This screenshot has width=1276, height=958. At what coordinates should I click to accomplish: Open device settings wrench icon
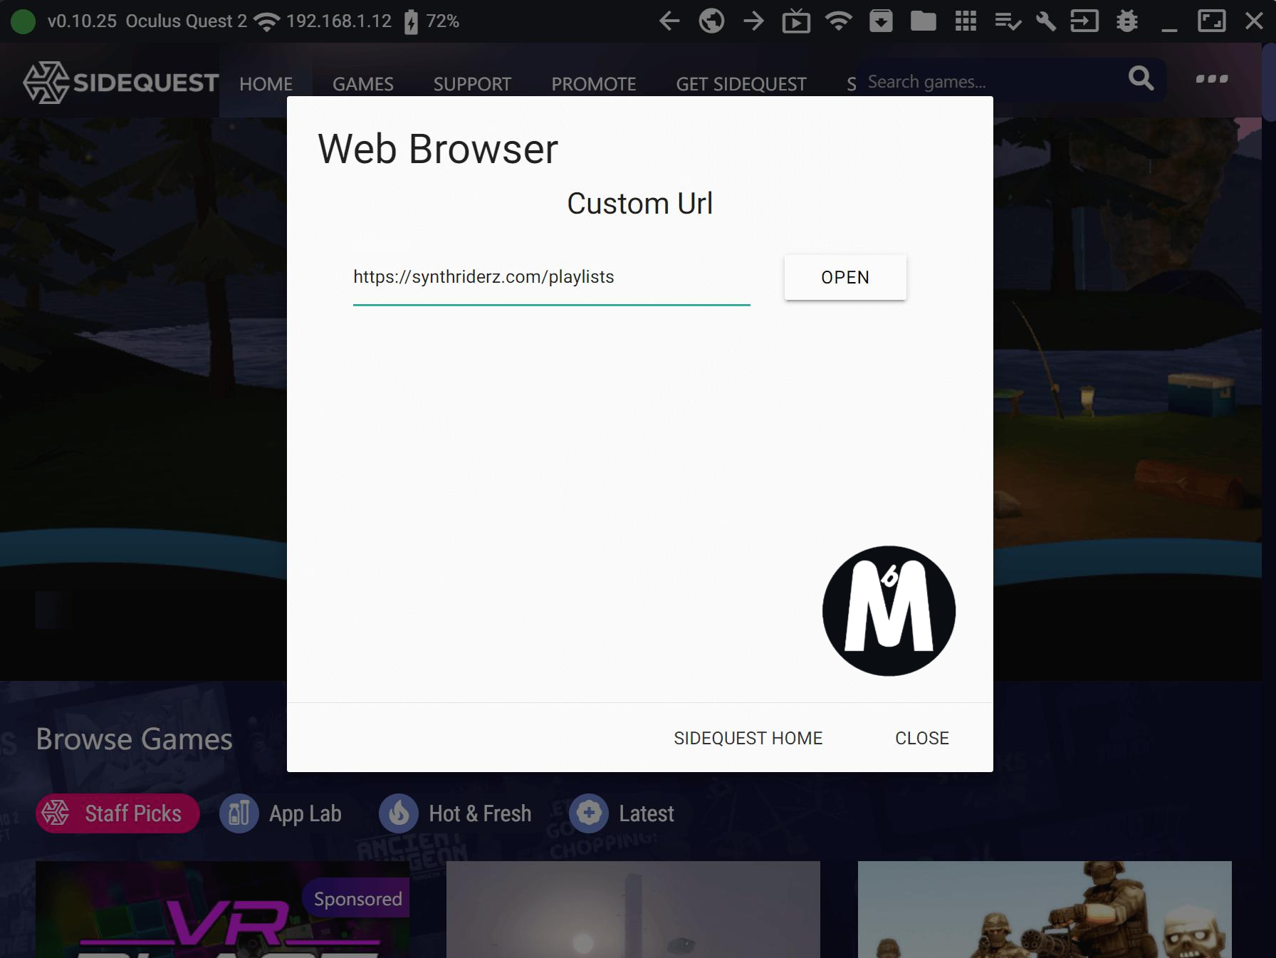[1045, 21]
